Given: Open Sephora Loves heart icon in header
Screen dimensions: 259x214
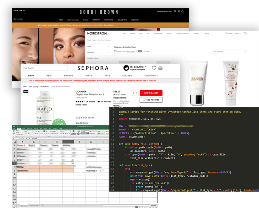Looking at the screenshot, I should tap(154, 68).
